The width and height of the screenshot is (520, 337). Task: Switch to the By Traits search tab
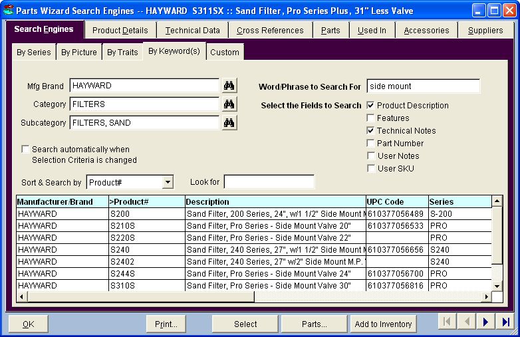click(x=122, y=53)
